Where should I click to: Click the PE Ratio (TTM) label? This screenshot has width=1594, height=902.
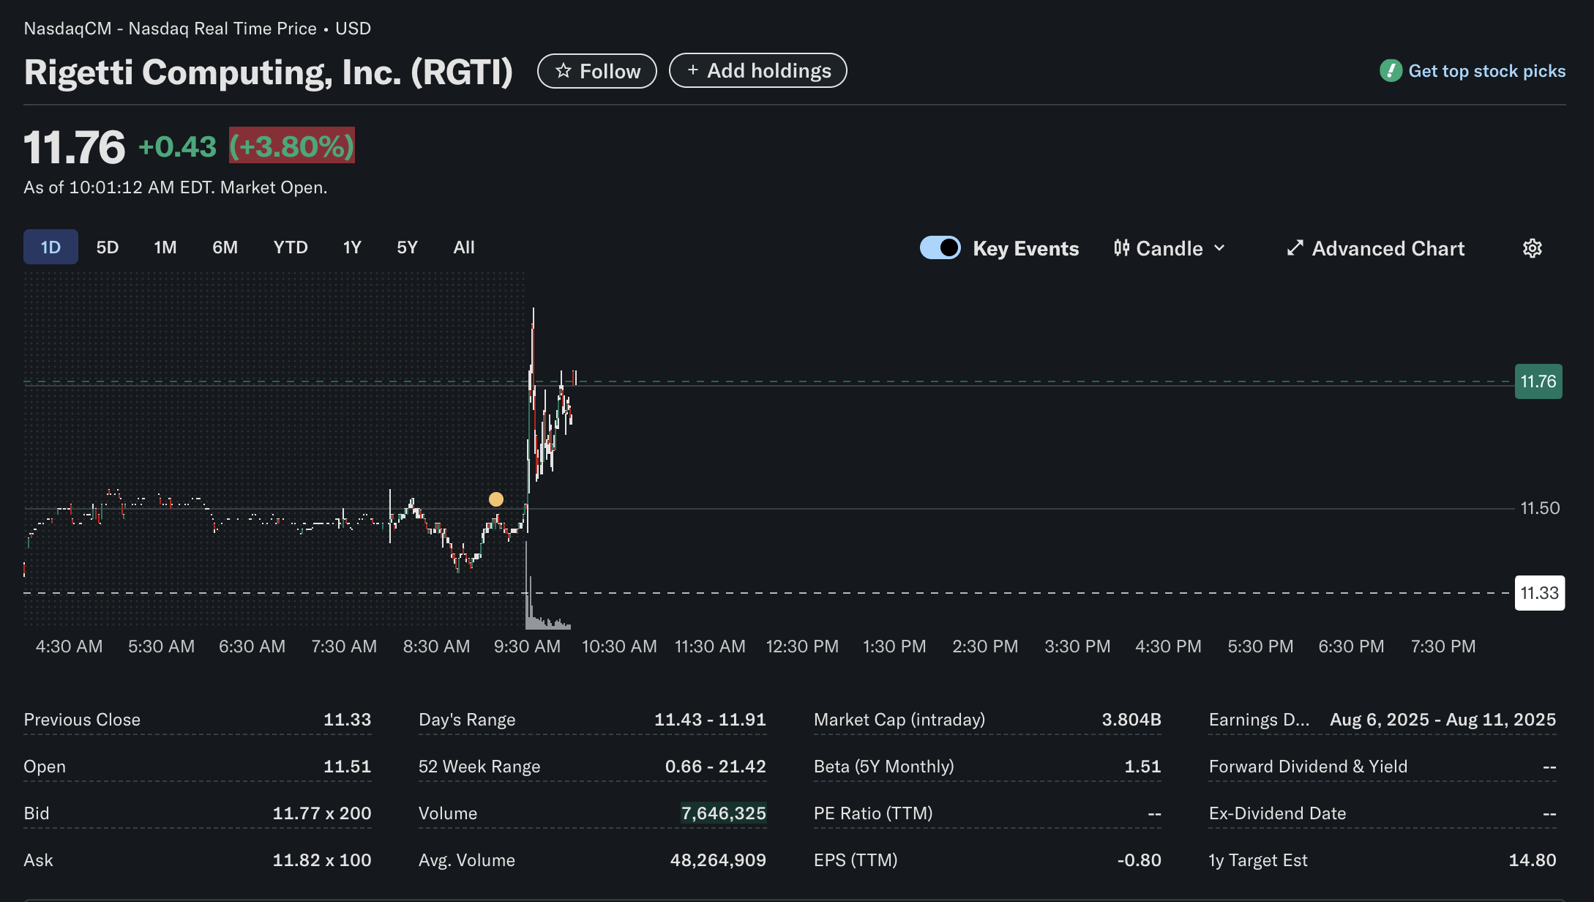pos(873,813)
